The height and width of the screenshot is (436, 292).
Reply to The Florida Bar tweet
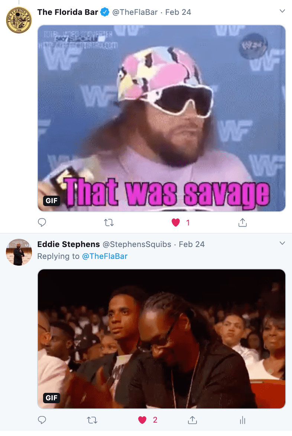42,222
